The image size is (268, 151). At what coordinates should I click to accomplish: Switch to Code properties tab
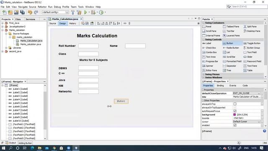click(245, 86)
